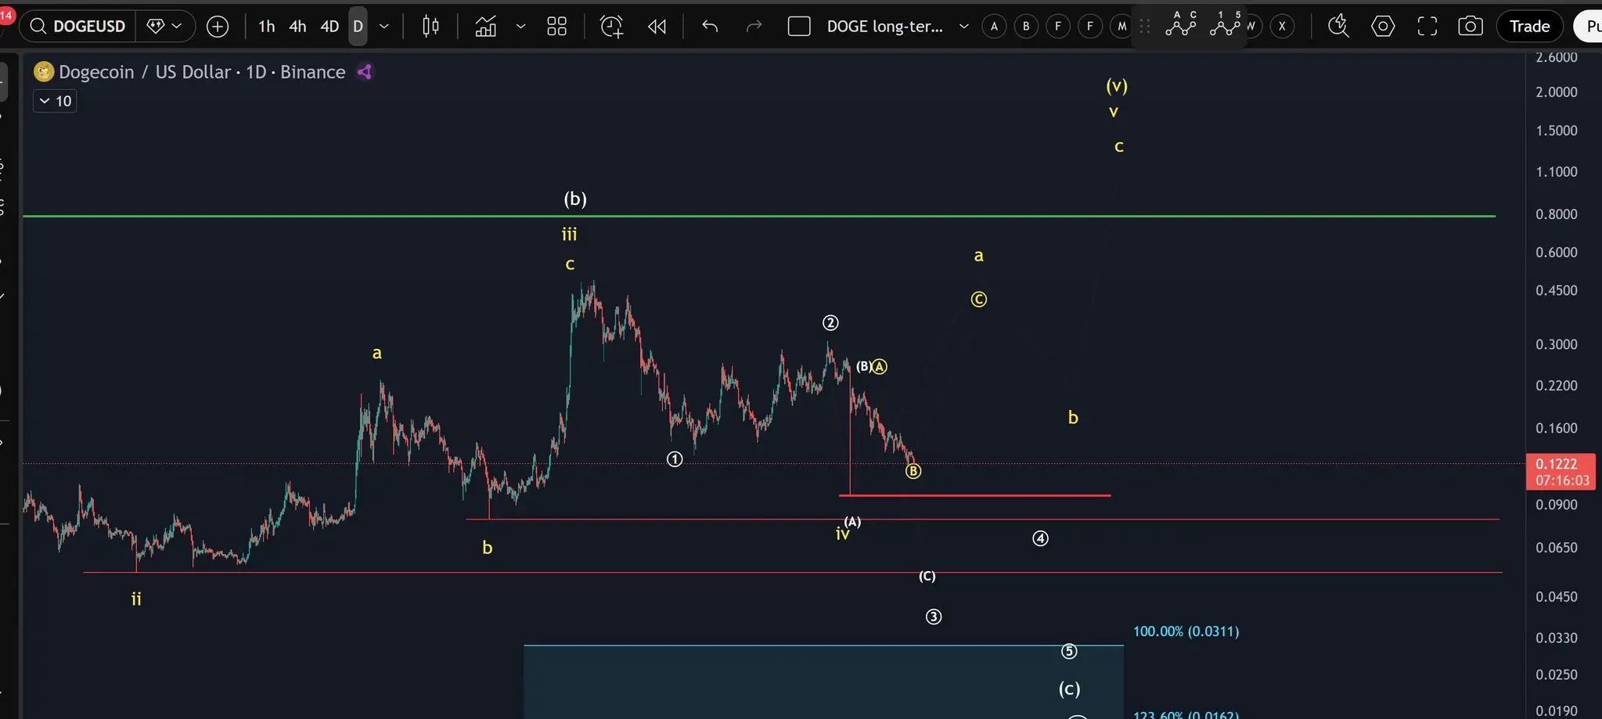
Task: Grab the floating toolbar drag handle
Action: click(1145, 27)
